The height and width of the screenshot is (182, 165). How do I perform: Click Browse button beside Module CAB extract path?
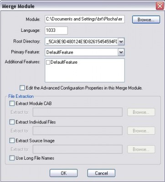pos(141,112)
